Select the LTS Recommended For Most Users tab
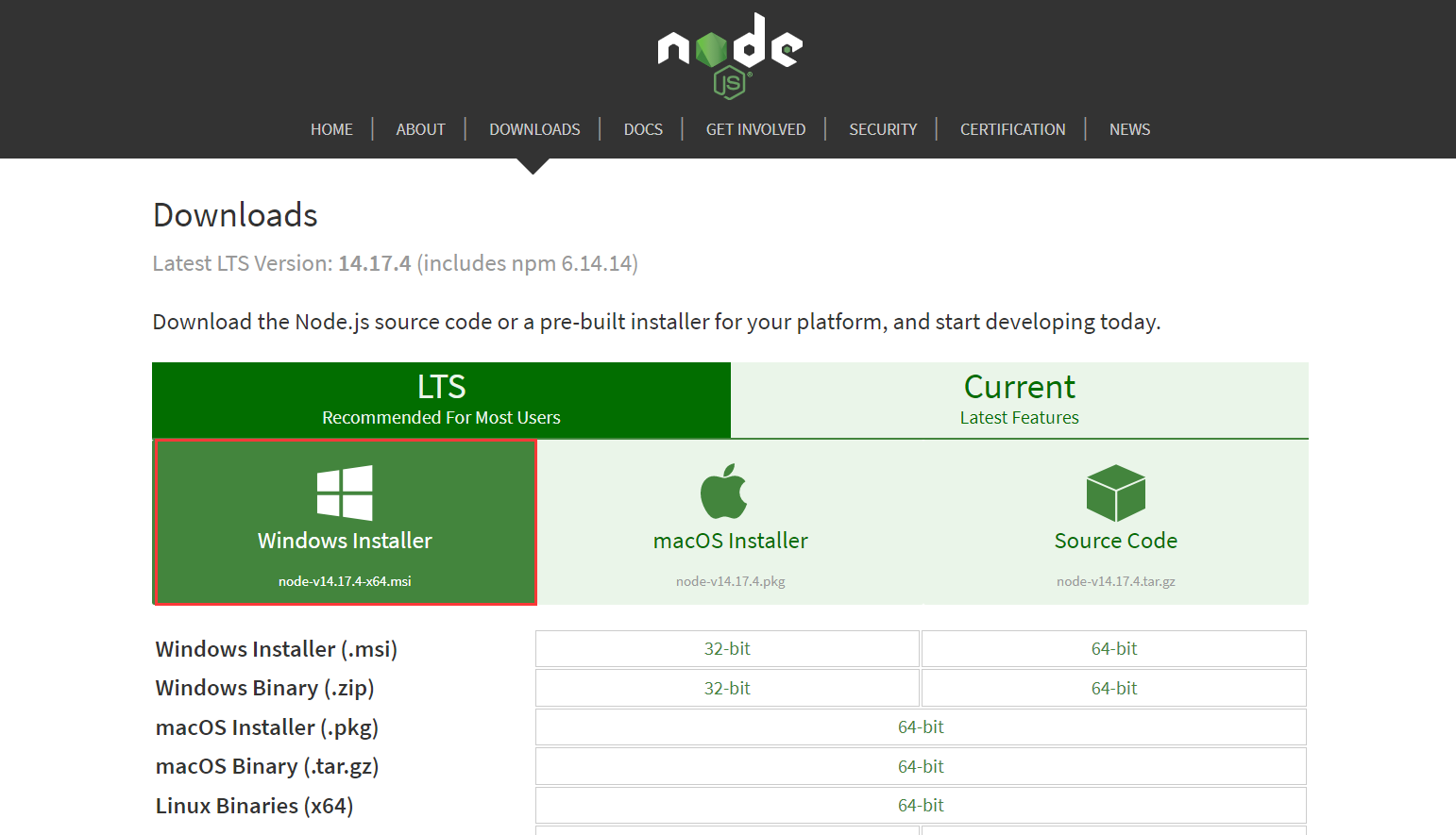Image resolution: width=1456 pixels, height=835 pixels. click(441, 400)
